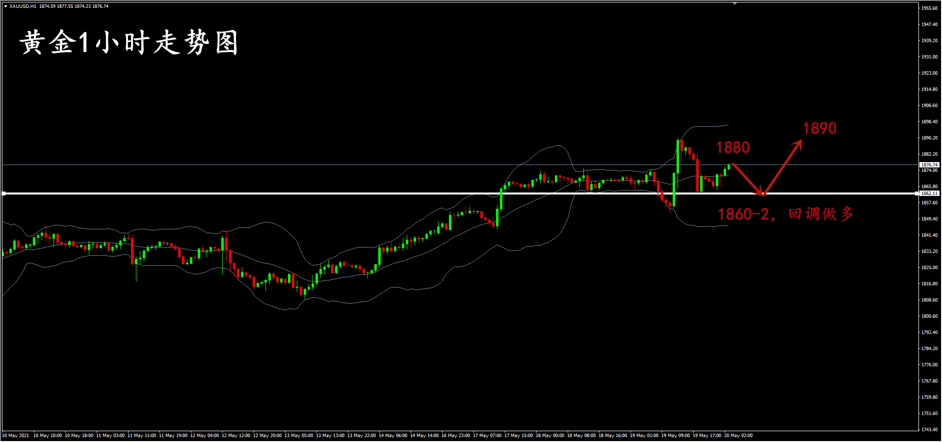Click the 1931.00 price scale label
Image resolution: width=942 pixels, height=442 pixels.
click(929, 57)
